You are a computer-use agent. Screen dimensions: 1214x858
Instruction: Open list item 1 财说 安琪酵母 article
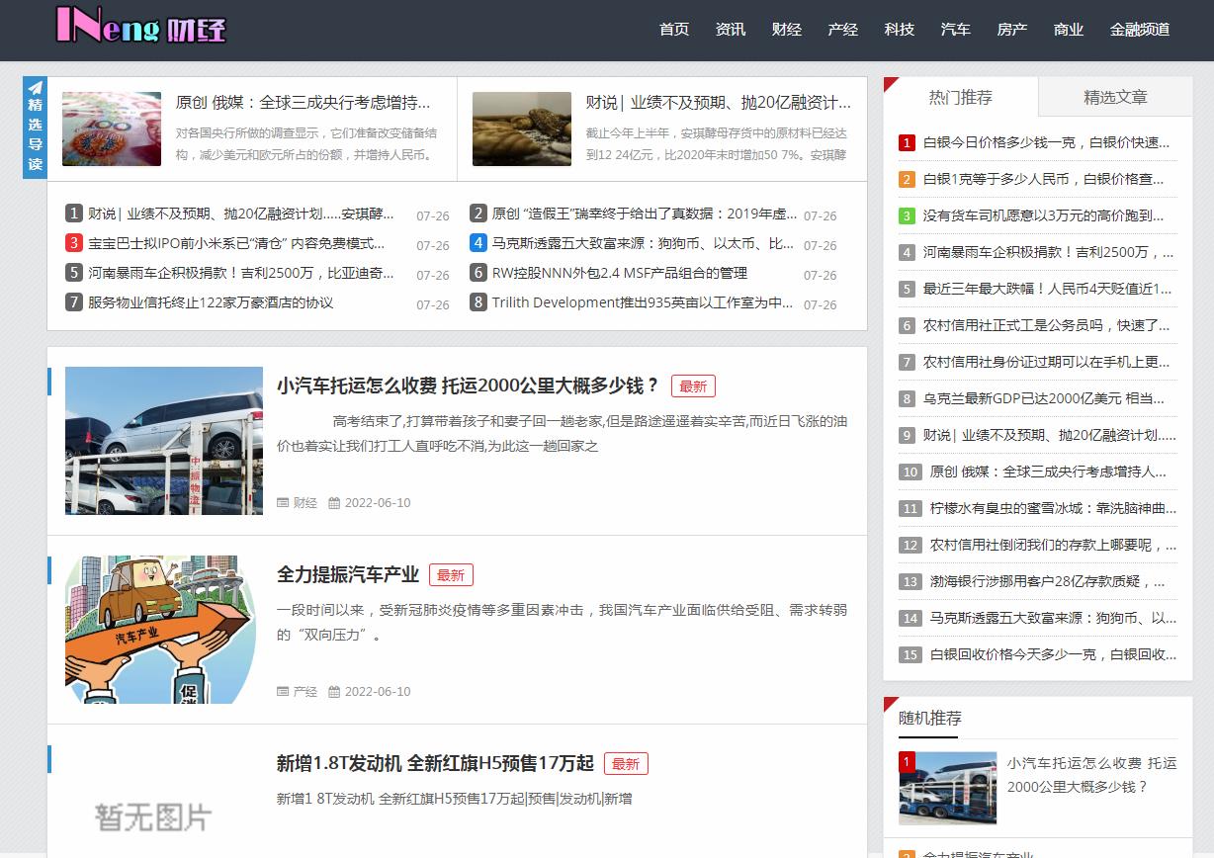point(241,214)
